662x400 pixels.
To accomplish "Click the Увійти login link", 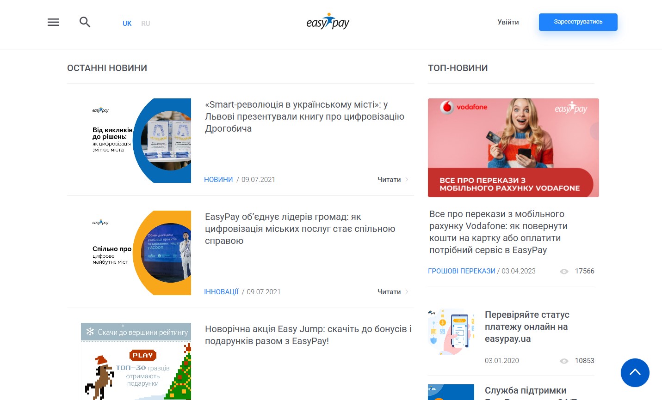I will click(x=508, y=22).
